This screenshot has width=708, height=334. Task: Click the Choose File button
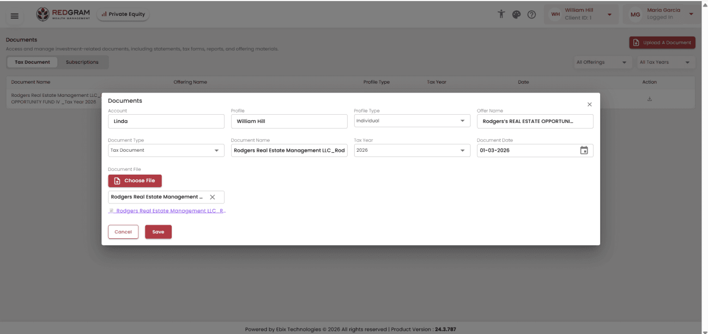(135, 181)
